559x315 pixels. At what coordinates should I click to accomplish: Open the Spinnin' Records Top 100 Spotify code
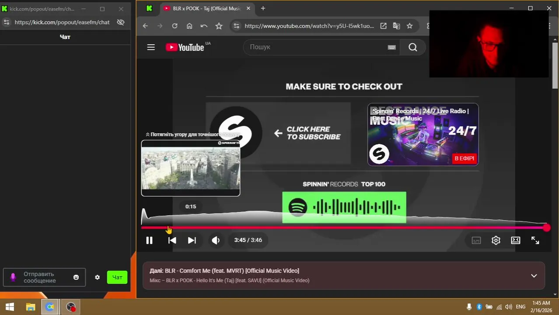(x=344, y=207)
